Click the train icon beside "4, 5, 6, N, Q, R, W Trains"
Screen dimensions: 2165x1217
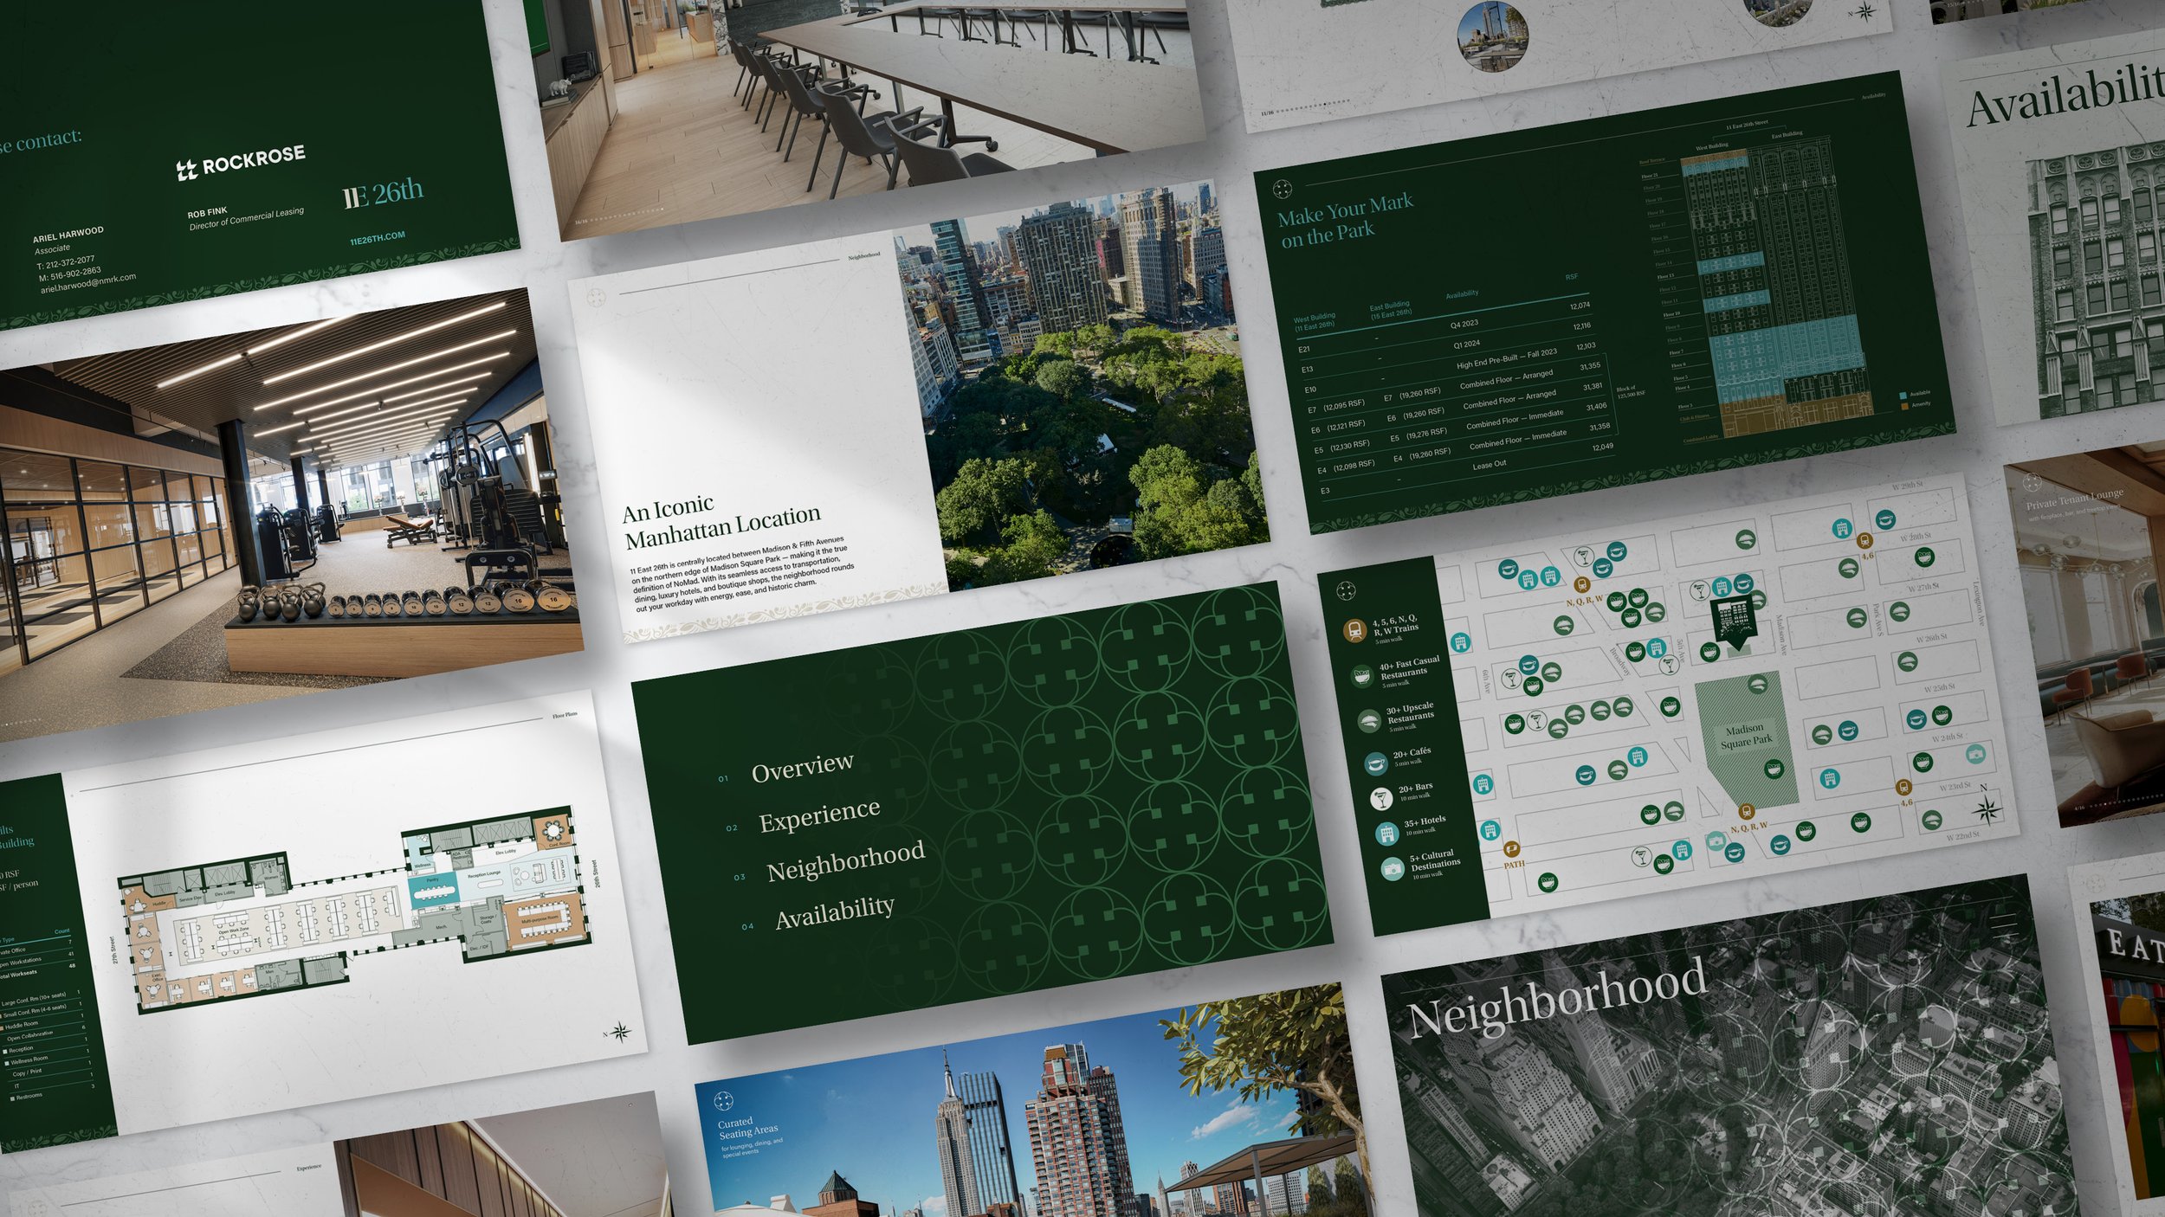pyautogui.click(x=1354, y=631)
